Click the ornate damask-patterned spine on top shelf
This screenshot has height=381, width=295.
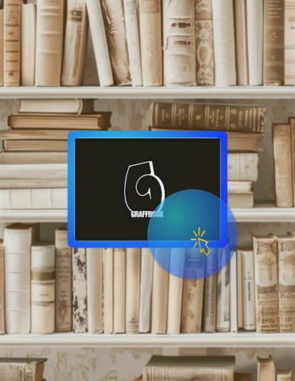pos(204,42)
